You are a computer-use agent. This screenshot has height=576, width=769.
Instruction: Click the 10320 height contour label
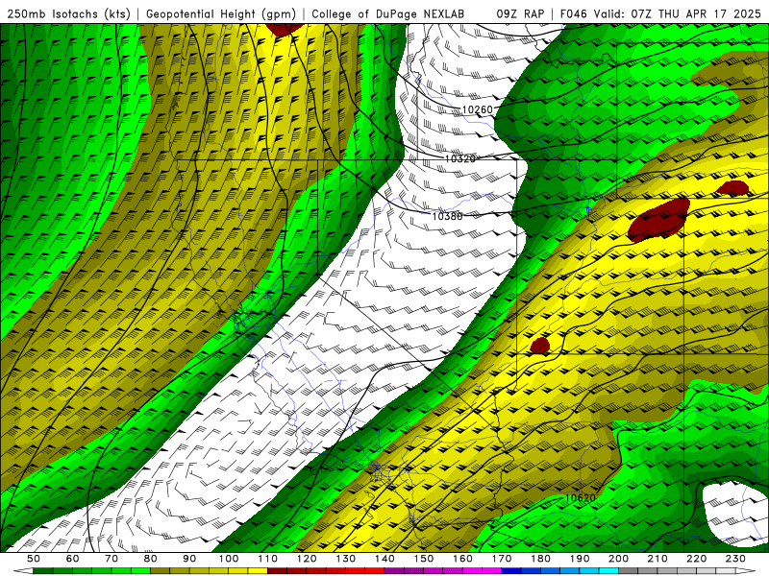pos(460,158)
